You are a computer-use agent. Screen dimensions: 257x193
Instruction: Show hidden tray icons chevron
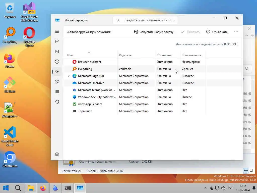click(205, 188)
